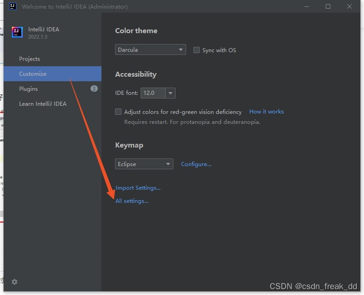Image resolution: width=364 pixels, height=295 pixels.
Task: Click the Keymap heading
Action: point(129,145)
